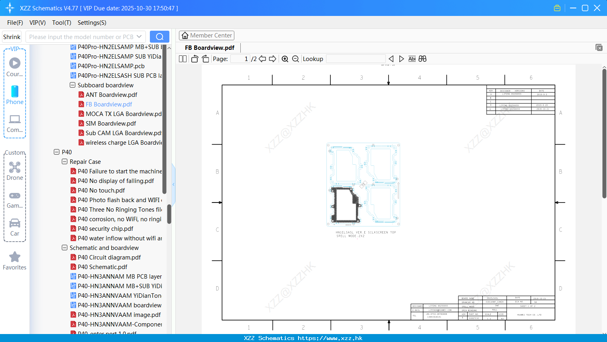Viewport: 607px width, 342px height.
Task: Find previous lookup result
Action: coord(391,59)
